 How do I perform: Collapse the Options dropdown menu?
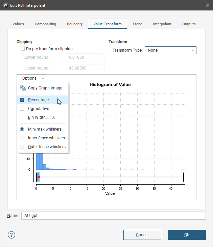pos(32,78)
